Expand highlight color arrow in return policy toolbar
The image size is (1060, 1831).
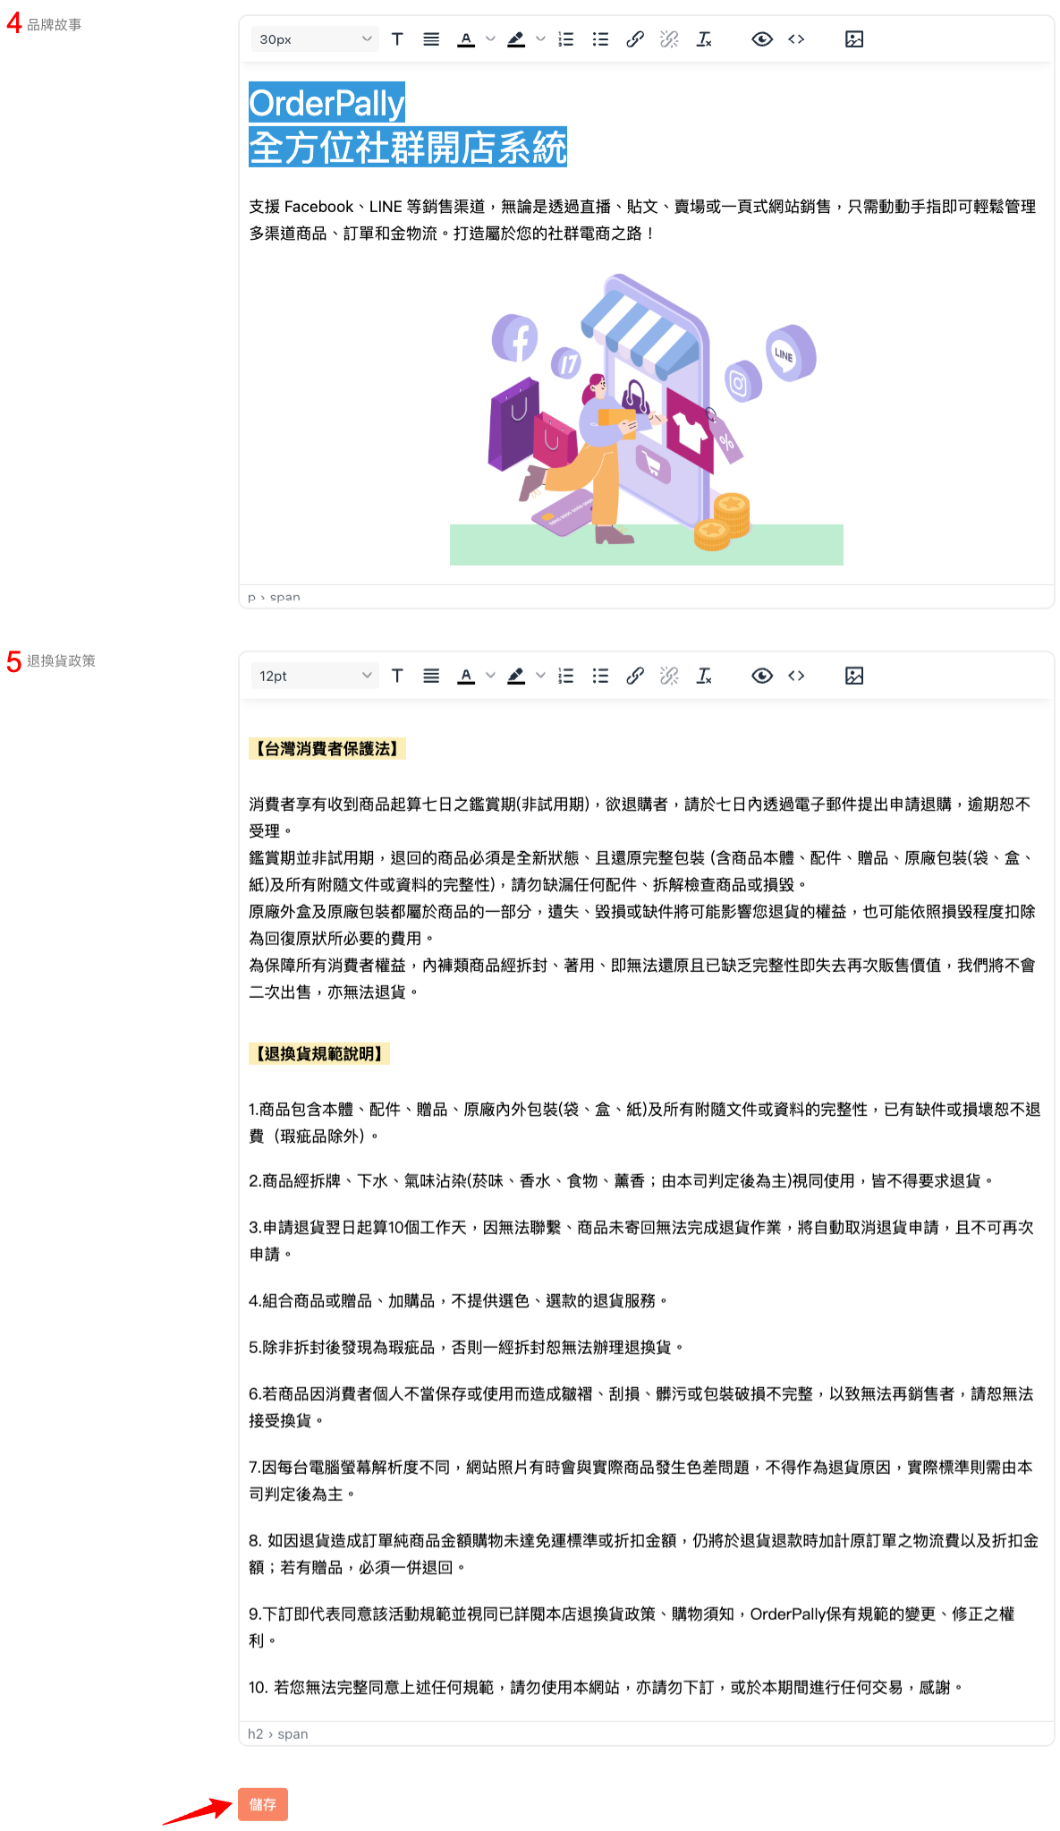pyautogui.click(x=540, y=677)
